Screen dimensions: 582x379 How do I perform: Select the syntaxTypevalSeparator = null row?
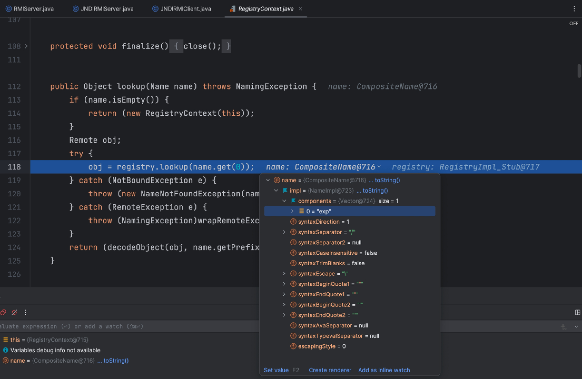[x=350, y=336]
